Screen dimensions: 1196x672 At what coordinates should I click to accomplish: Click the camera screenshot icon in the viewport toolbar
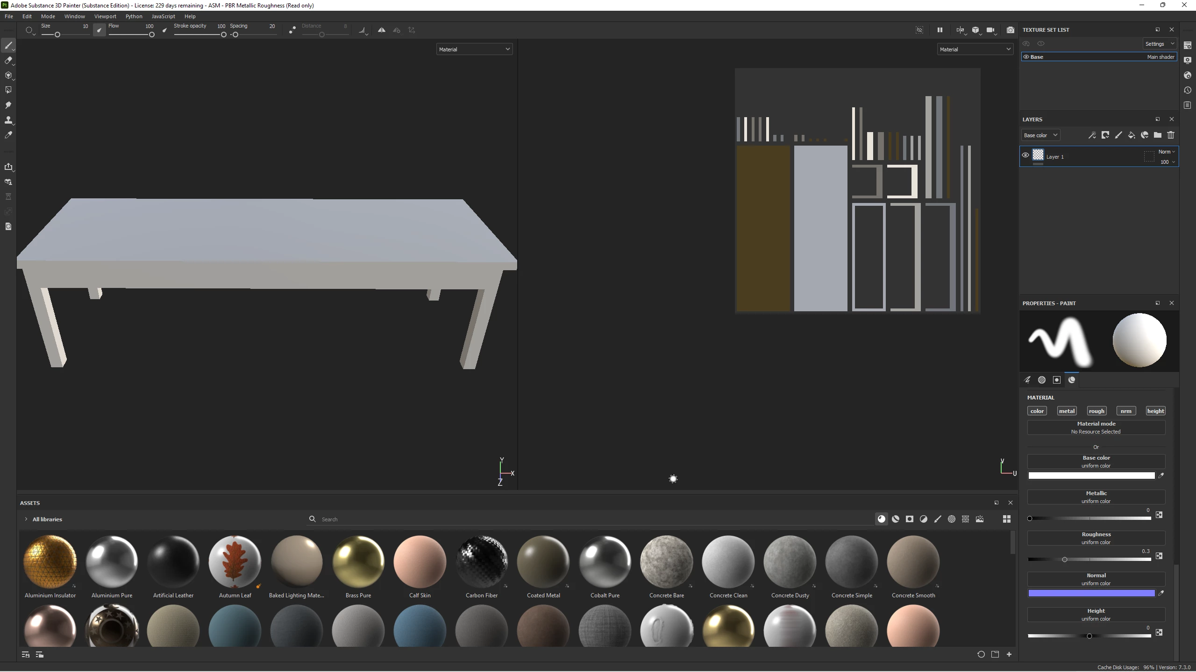pyautogui.click(x=1011, y=30)
